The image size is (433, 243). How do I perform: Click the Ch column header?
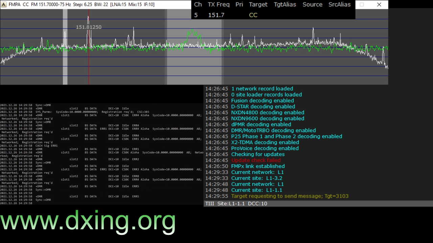(x=198, y=4)
